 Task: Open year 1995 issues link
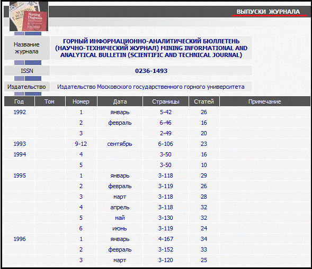[x=20, y=175]
